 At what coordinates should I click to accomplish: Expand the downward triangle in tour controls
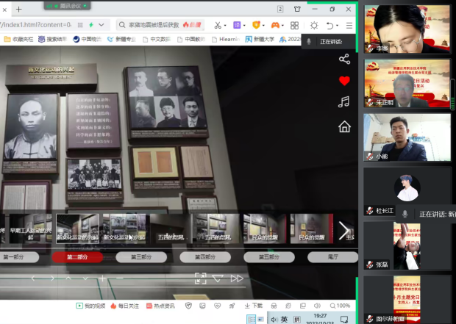218,278
